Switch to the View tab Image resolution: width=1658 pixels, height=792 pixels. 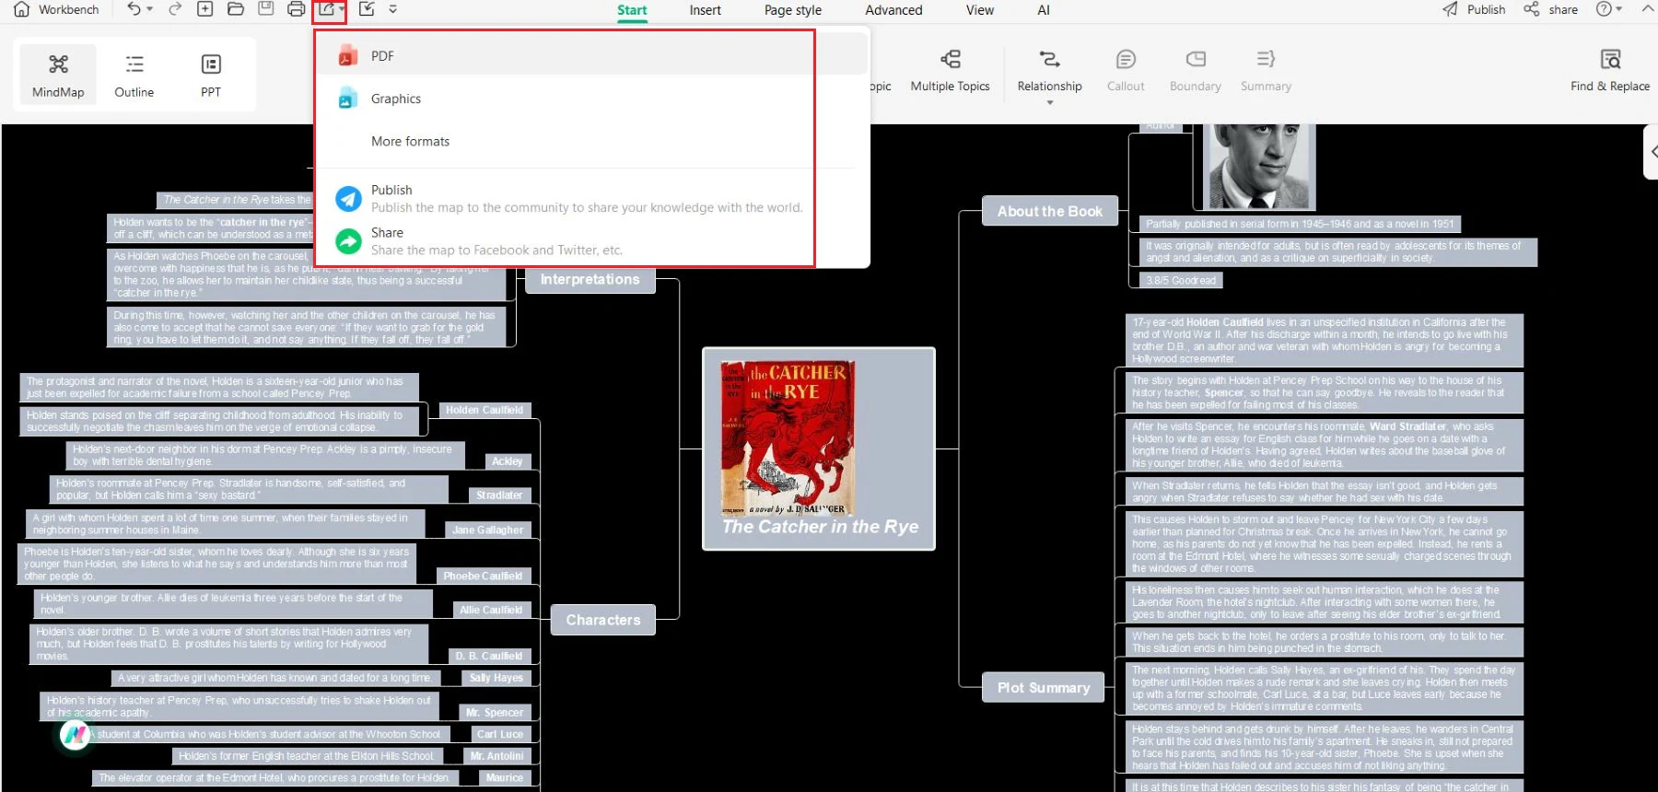(x=980, y=10)
